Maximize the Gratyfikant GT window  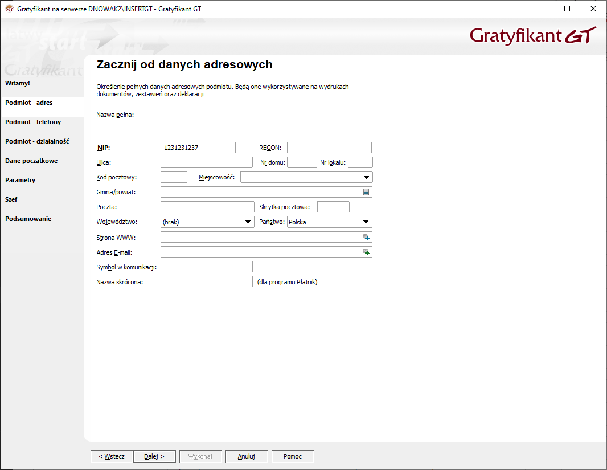pos(567,9)
